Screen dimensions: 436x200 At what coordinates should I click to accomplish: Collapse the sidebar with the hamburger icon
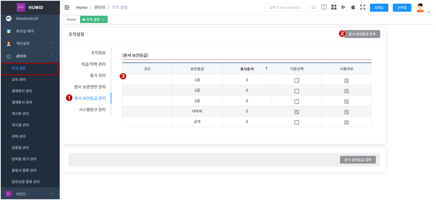67,8
